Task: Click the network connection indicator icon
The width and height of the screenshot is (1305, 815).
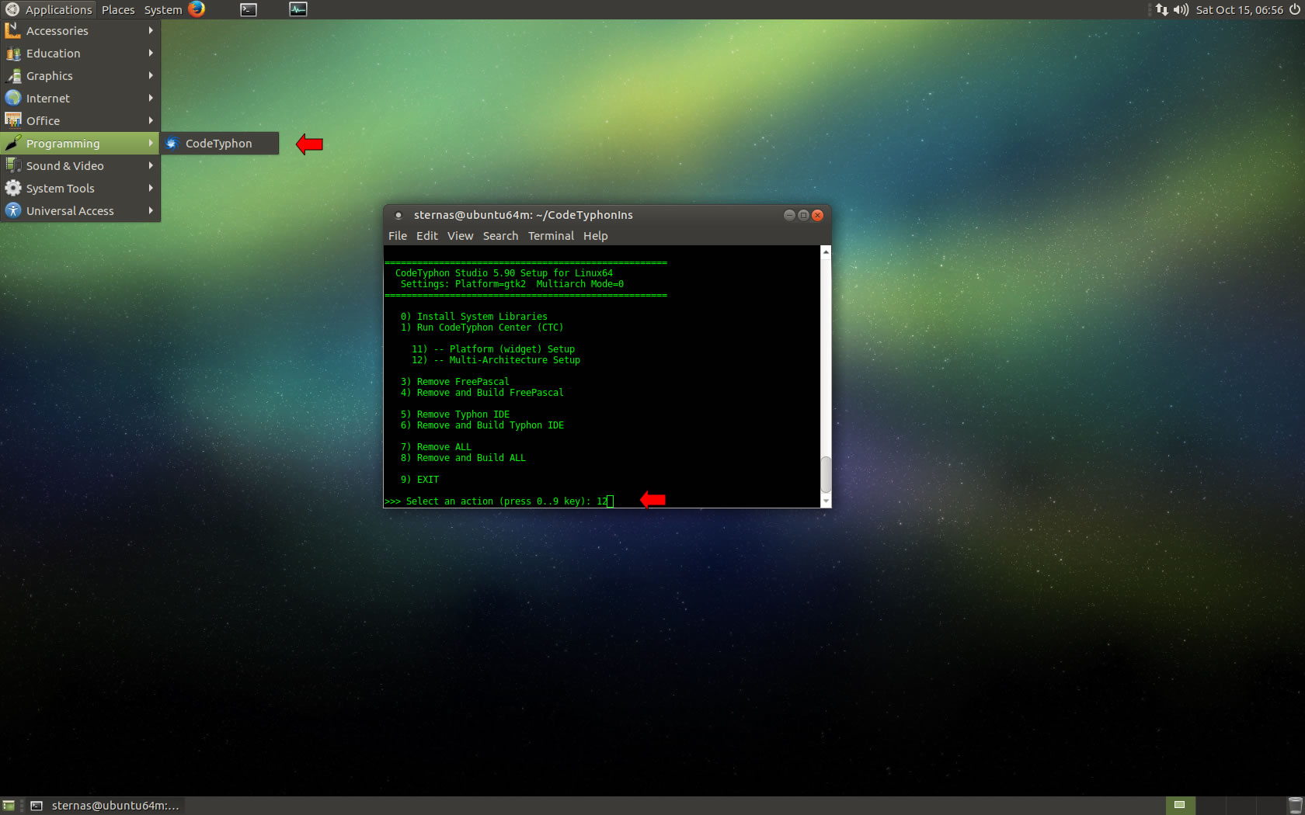Action: pos(1161,9)
